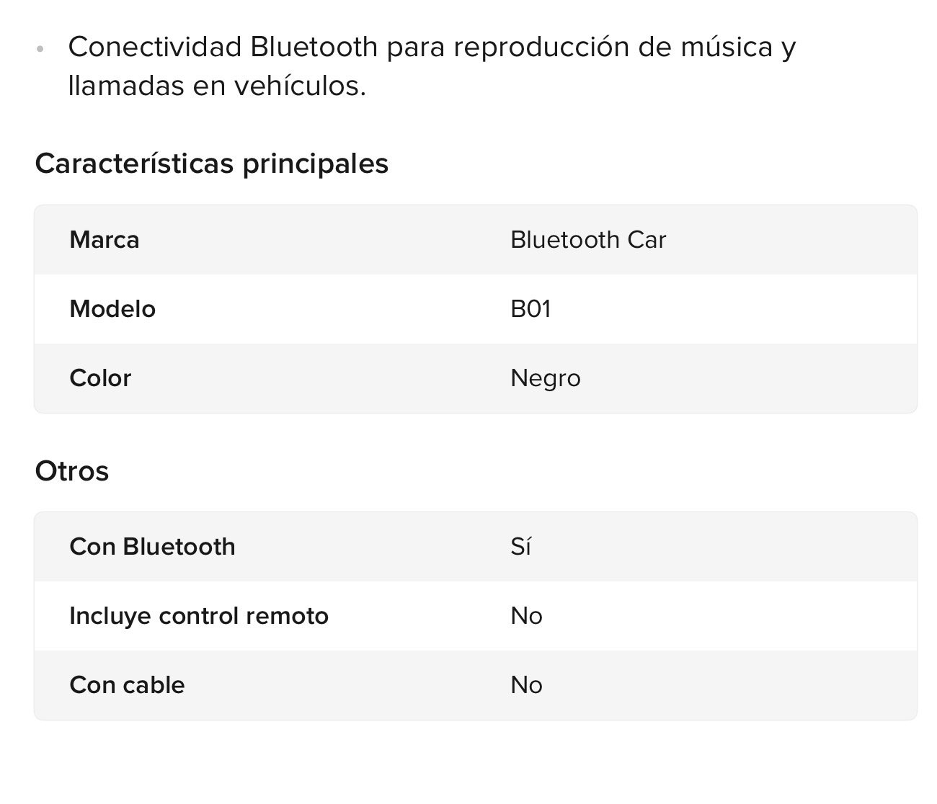Click the 'Modelo' row label
The width and height of the screenshot is (937, 804).
click(112, 309)
